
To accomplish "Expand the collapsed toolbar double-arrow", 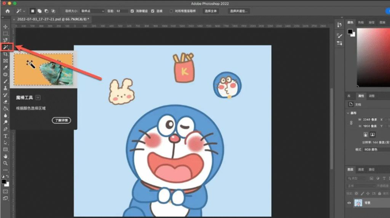I will click(x=3, y=17).
